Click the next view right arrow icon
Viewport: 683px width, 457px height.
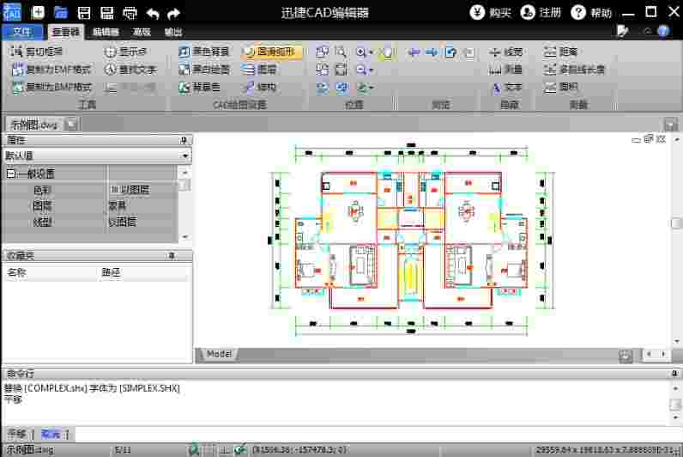coord(432,52)
